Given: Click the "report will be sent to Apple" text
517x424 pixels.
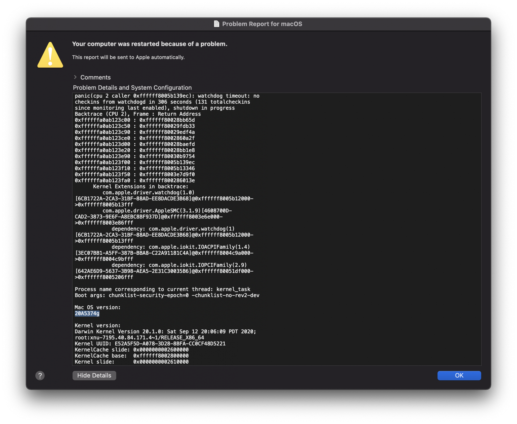Looking at the screenshot, I should click(x=128, y=57).
